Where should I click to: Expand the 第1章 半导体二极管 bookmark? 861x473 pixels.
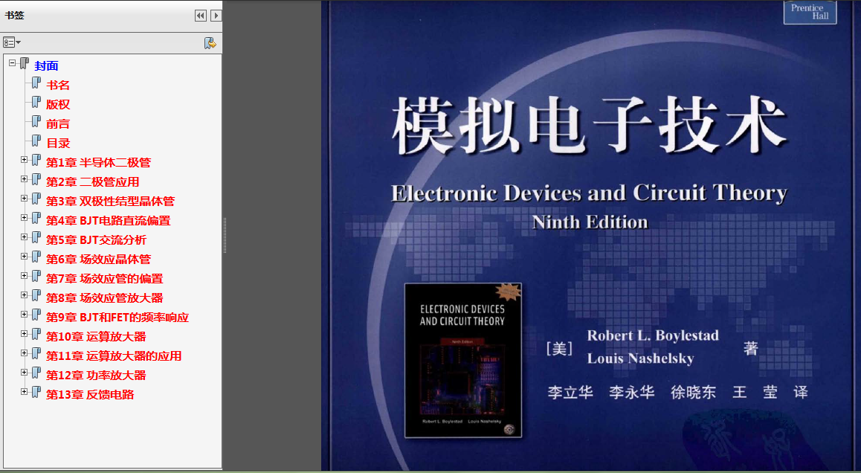pyautogui.click(x=24, y=160)
